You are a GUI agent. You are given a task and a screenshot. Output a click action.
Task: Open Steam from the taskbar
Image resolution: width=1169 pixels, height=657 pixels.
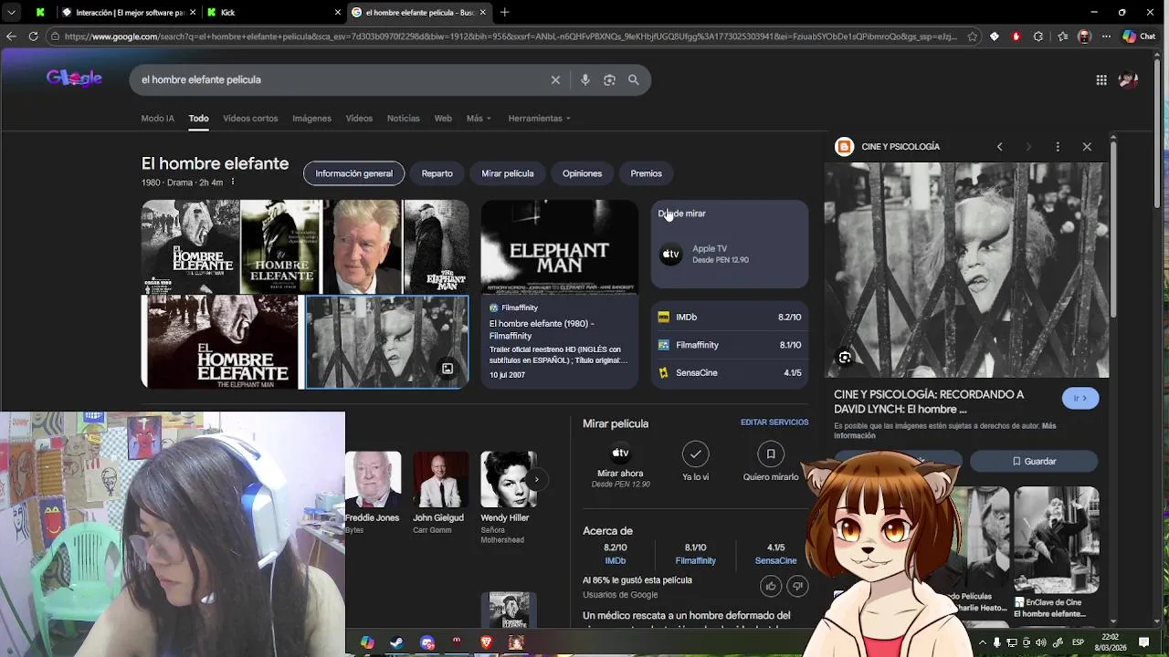click(396, 642)
